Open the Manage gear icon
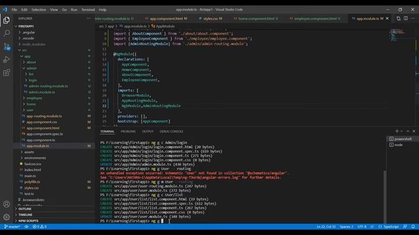 pyautogui.click(x=7, y=217)
